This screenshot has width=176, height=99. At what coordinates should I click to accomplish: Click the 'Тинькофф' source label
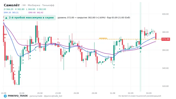coord(48,5)
